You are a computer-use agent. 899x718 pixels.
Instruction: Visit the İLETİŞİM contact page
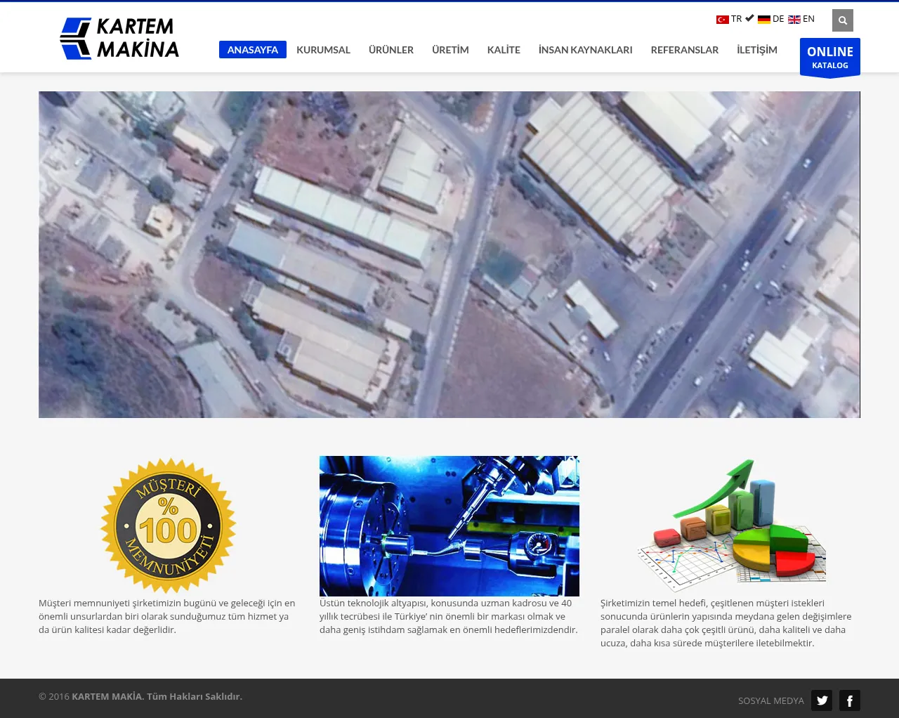coord(756,50)
